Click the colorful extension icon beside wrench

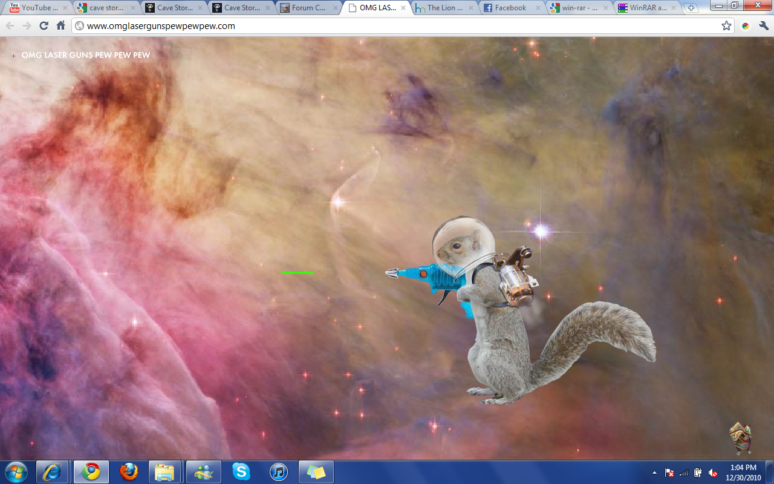click(746, 26)
